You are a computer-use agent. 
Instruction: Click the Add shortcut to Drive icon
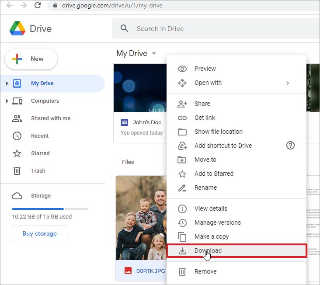pos(182,146)
